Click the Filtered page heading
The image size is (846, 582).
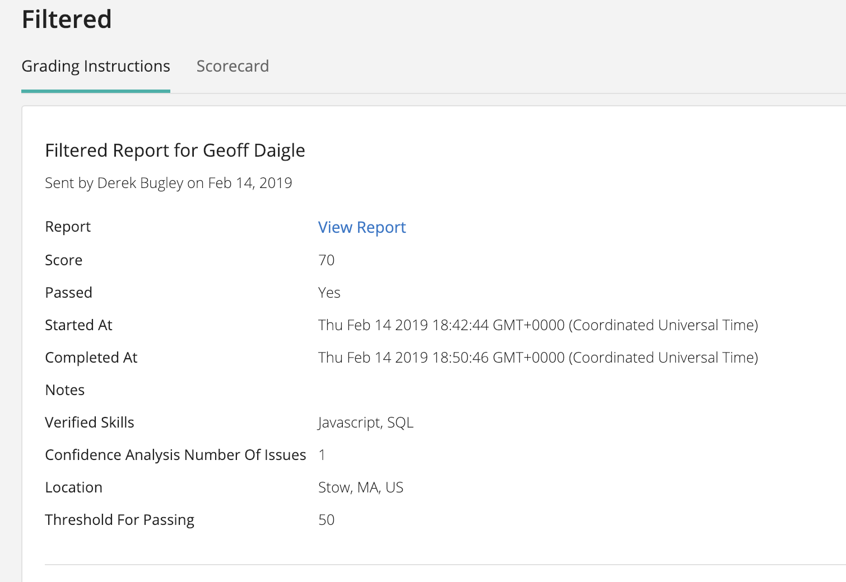click(67, 19)
